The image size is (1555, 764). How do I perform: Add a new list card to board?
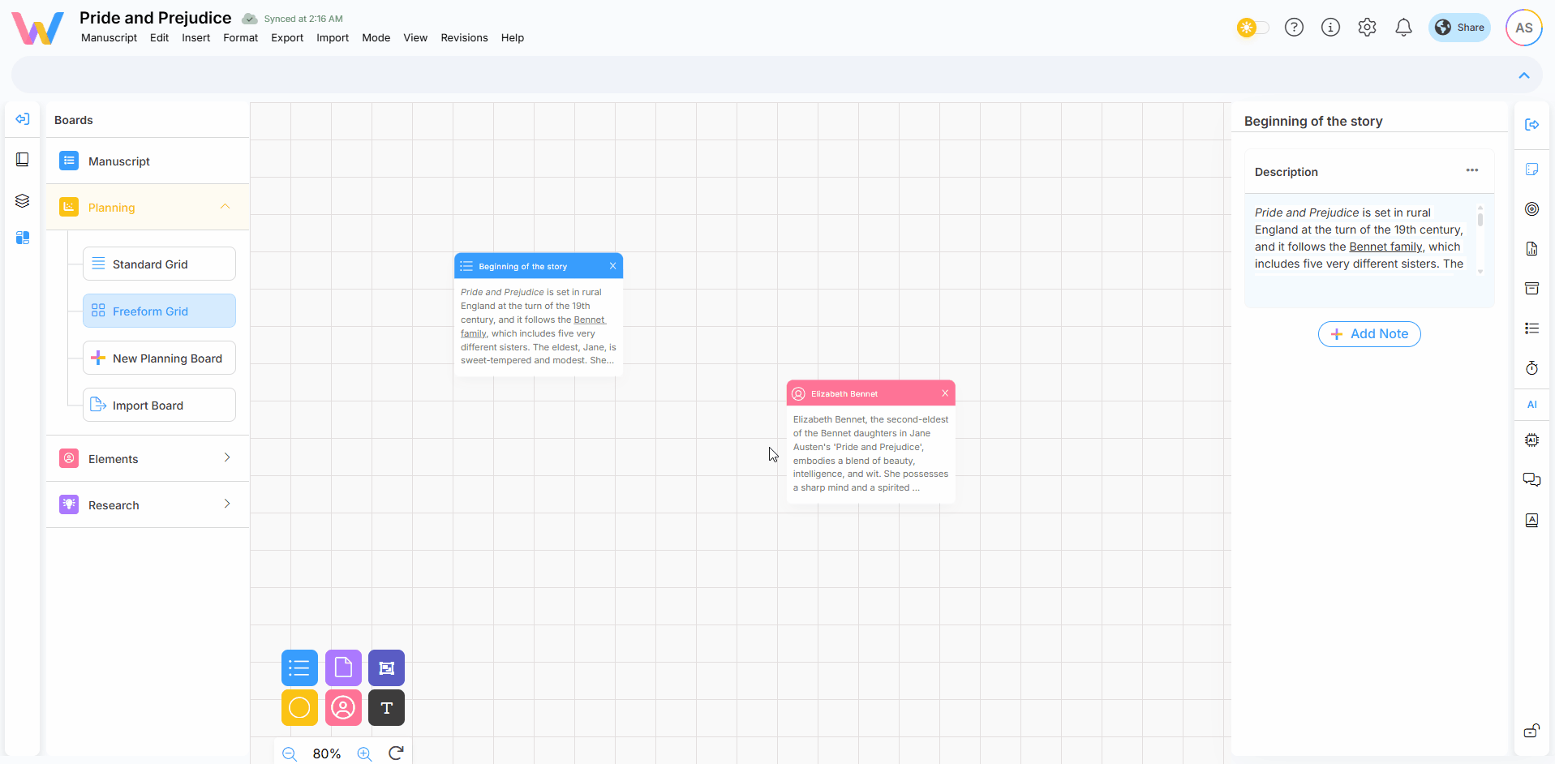click(299, 668)
